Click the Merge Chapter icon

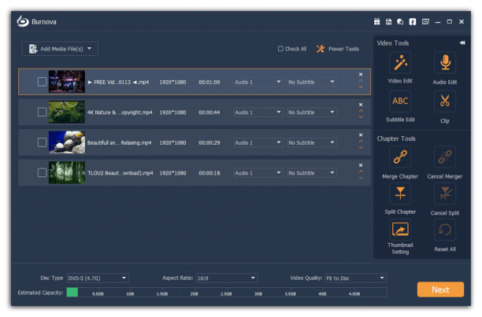[400, 157]
